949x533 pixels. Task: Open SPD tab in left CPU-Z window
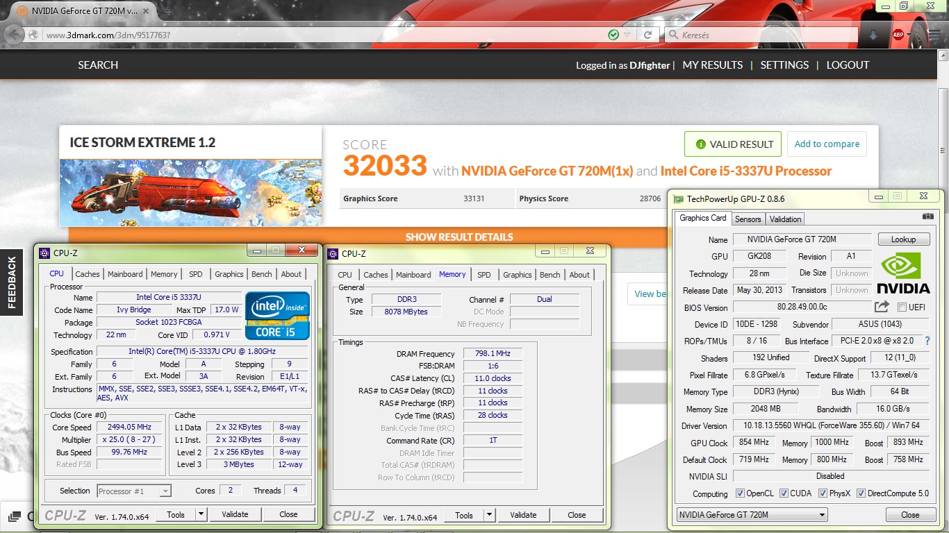(x=196, y=274)
